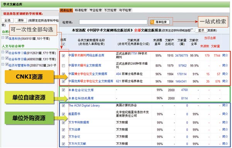The width and height of the screenshot is (232, 148).
Task: Expand the 经济与管理科学 tree node
Action: pos(3,64)
